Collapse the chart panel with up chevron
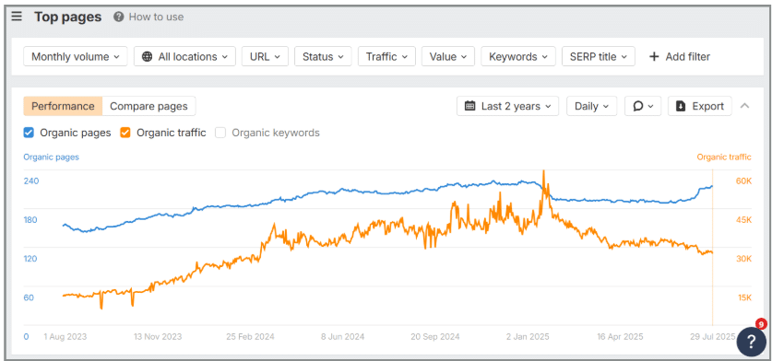Viewport: 772px width, 361px height. (x=745, y=105)
